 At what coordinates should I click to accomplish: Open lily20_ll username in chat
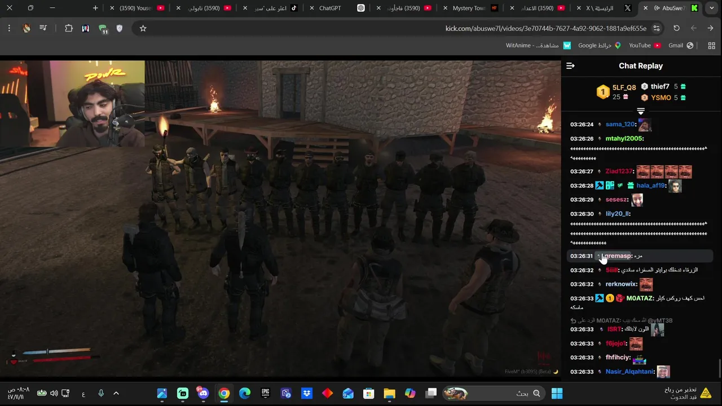point(618,214)
